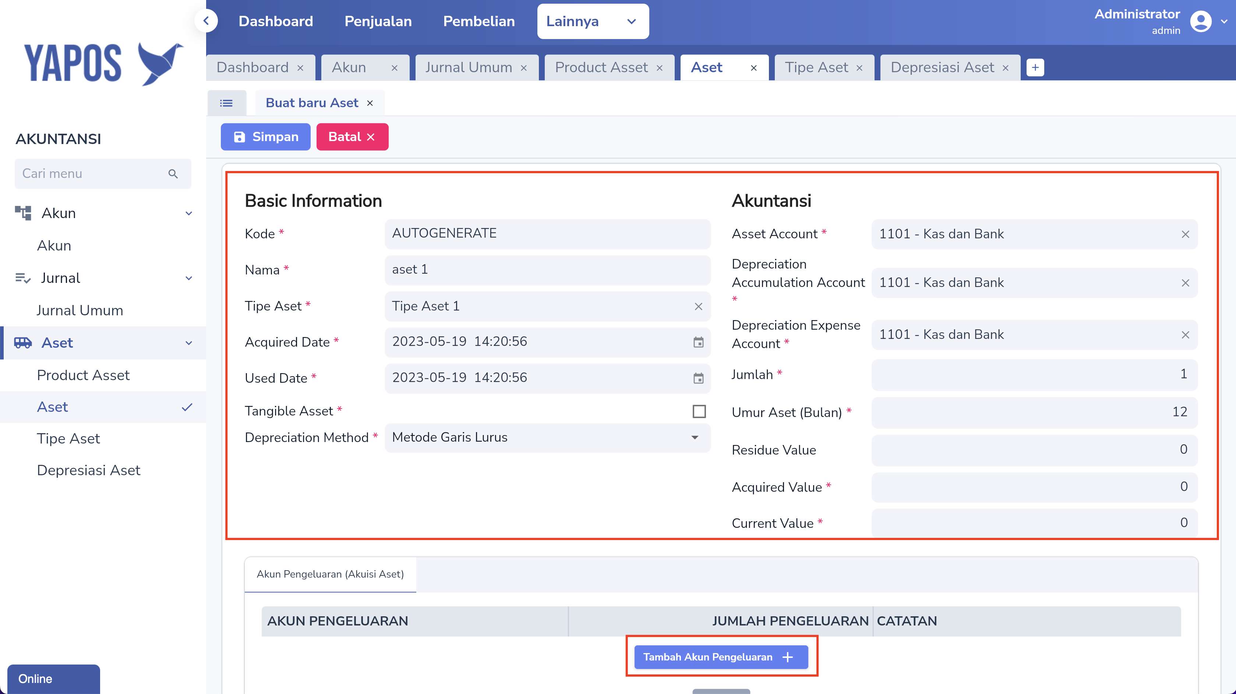
Task: Clear the Tipe Aset selection
Action: 698,306
